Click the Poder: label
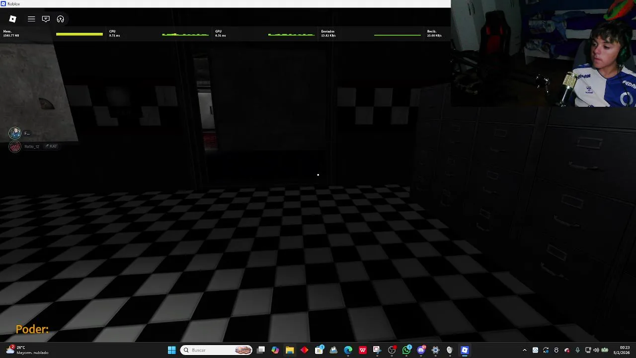Image resolution: width=636 pixels, height=358 pixels. pyautogui.click(x=32, y=329)
